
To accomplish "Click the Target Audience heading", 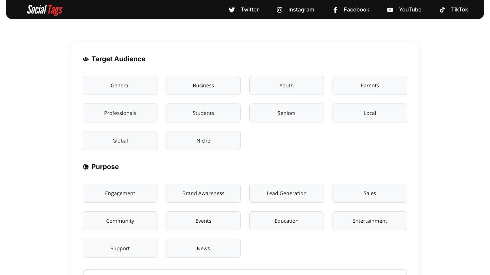I will (118, 59).
